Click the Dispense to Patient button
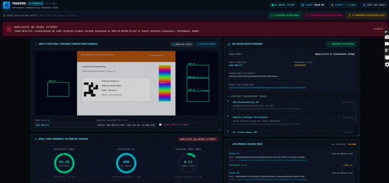This screenshot has height=183, width=389. pos(341,44)
